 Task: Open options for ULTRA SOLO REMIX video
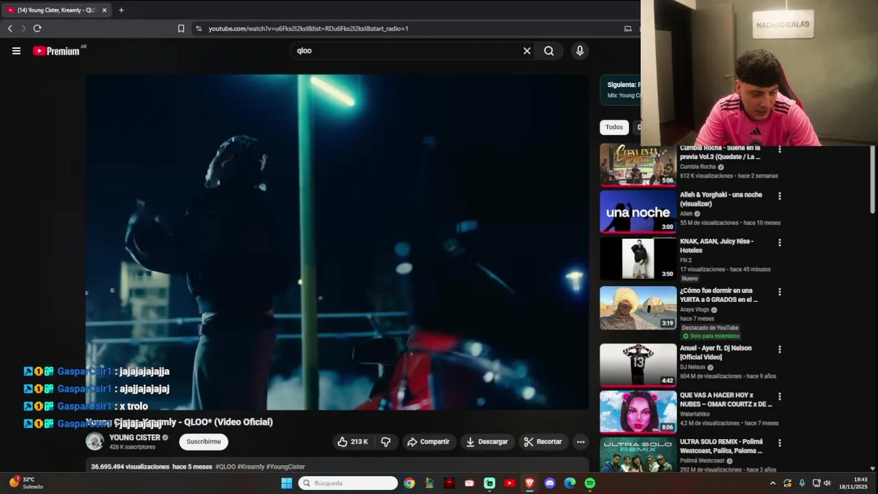pos(779,443)
